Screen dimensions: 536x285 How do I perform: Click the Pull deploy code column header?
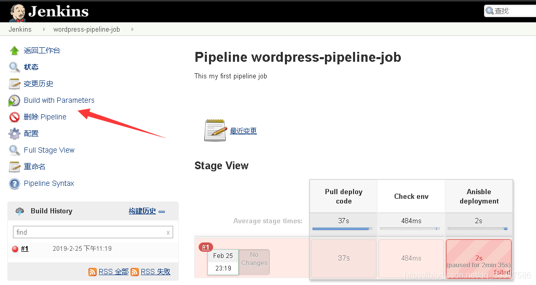click(344, 197)
